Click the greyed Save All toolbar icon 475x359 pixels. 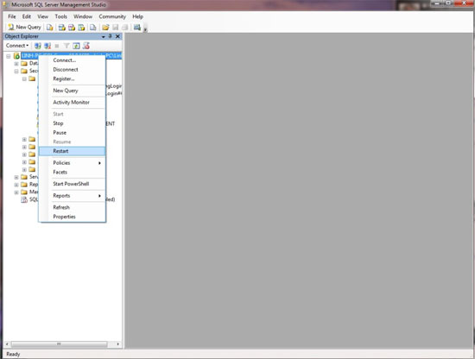(124, 28)
